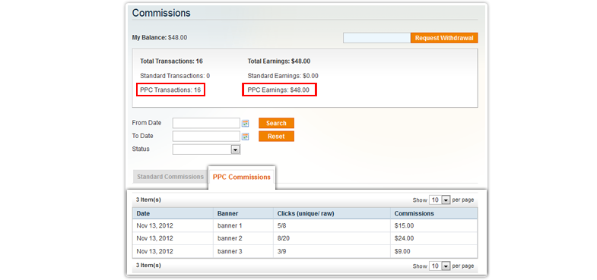Image resolution: width=597 pixels, height=280 pixels.
Task: Open the To Date calendar picker icon
Action: tap(246, 137)
